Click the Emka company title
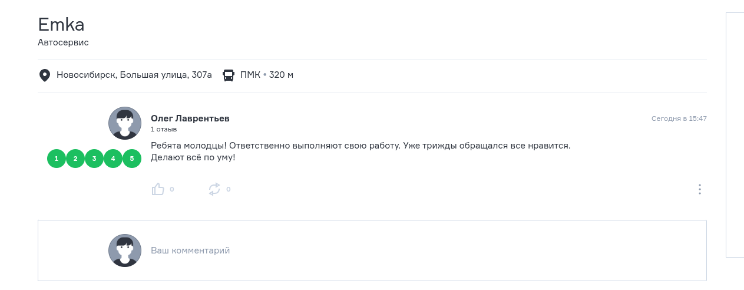The image size is (744, 290). pyautogui.click(x=61, y=25)
